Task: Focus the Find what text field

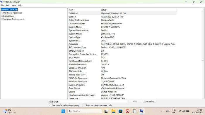Action: (x=93, y=102)
